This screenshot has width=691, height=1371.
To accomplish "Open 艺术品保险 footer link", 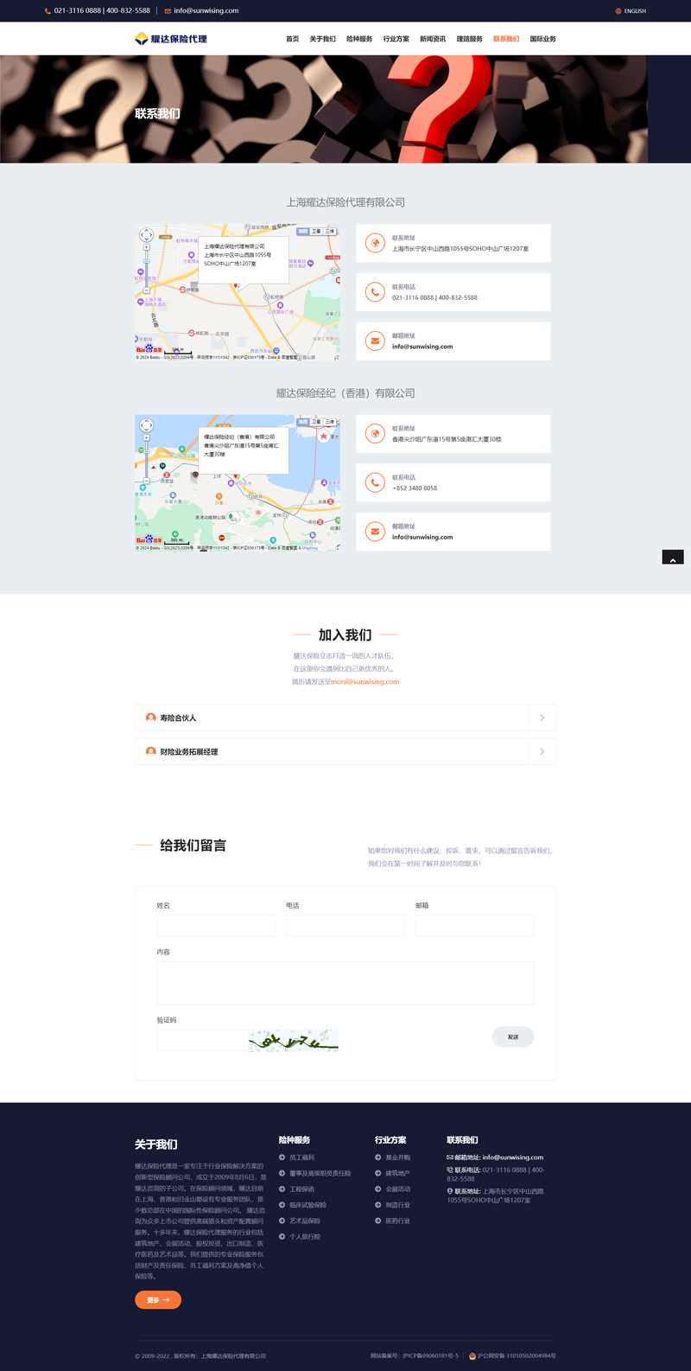I will coord(305,1221).
